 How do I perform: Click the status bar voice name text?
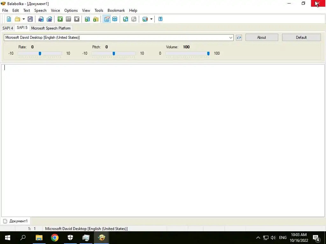click(86, 229)
